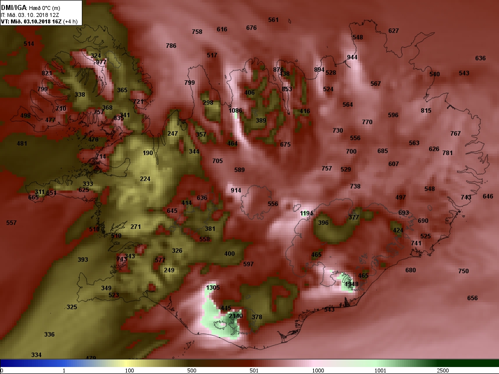Click the 396 value label
The height and width of the screenshot is (374, 499).
tap(323, 222)
